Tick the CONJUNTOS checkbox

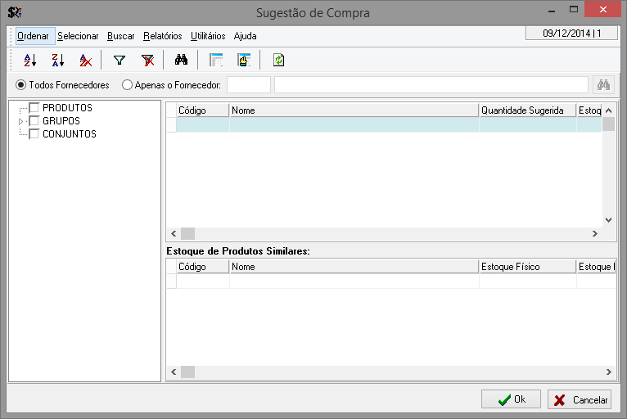pyautogui.click(x=34, y=134)
